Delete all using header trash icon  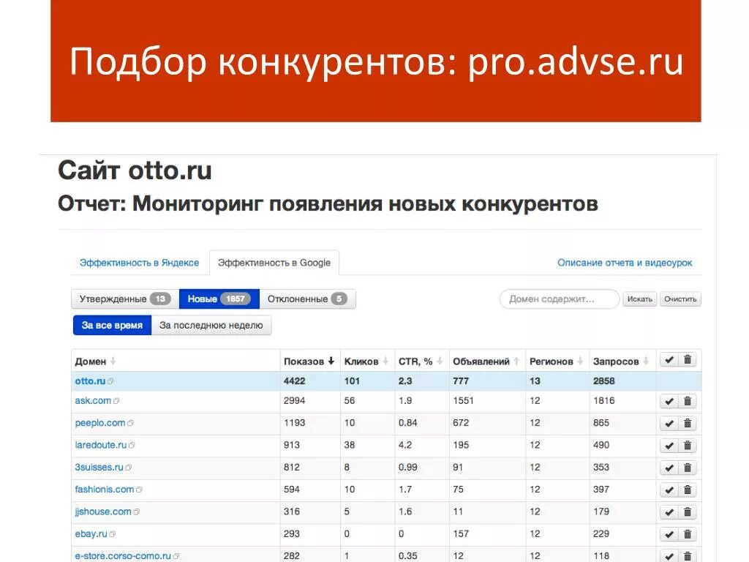688,360
